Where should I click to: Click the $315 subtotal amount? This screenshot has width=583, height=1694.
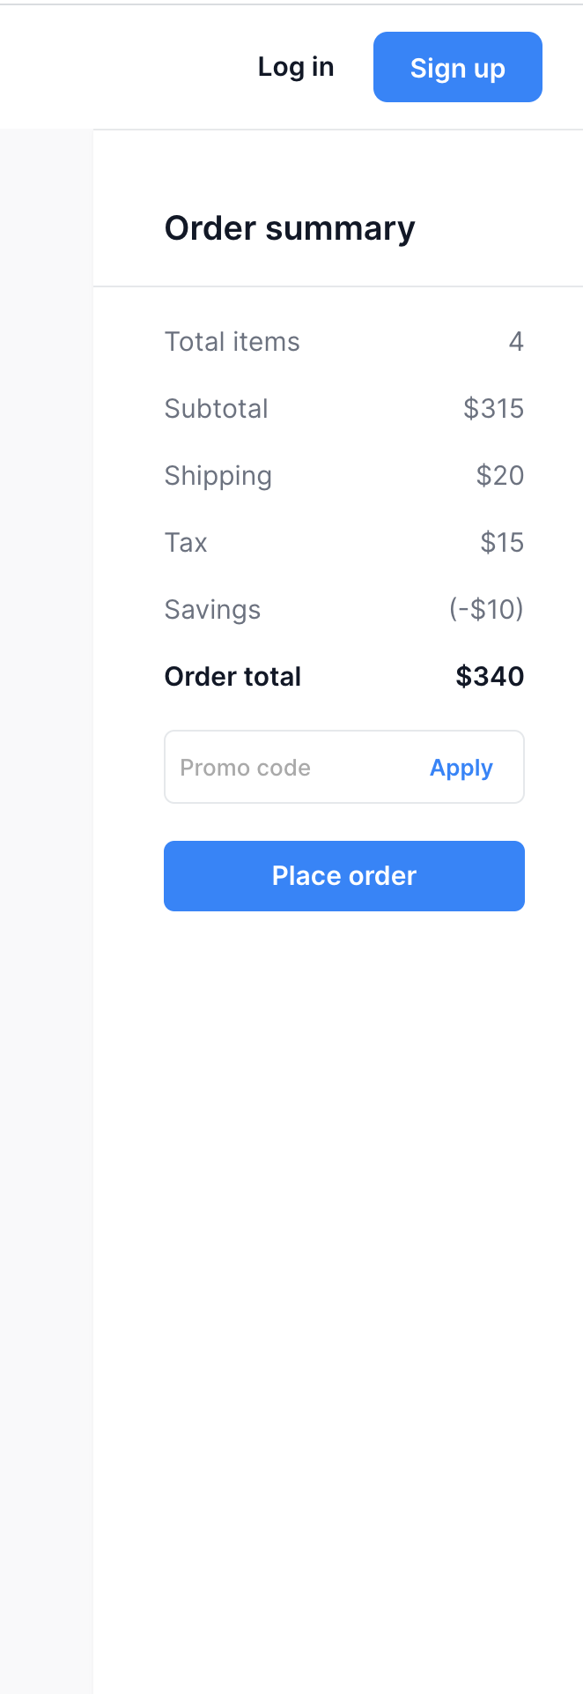(493, 409)
